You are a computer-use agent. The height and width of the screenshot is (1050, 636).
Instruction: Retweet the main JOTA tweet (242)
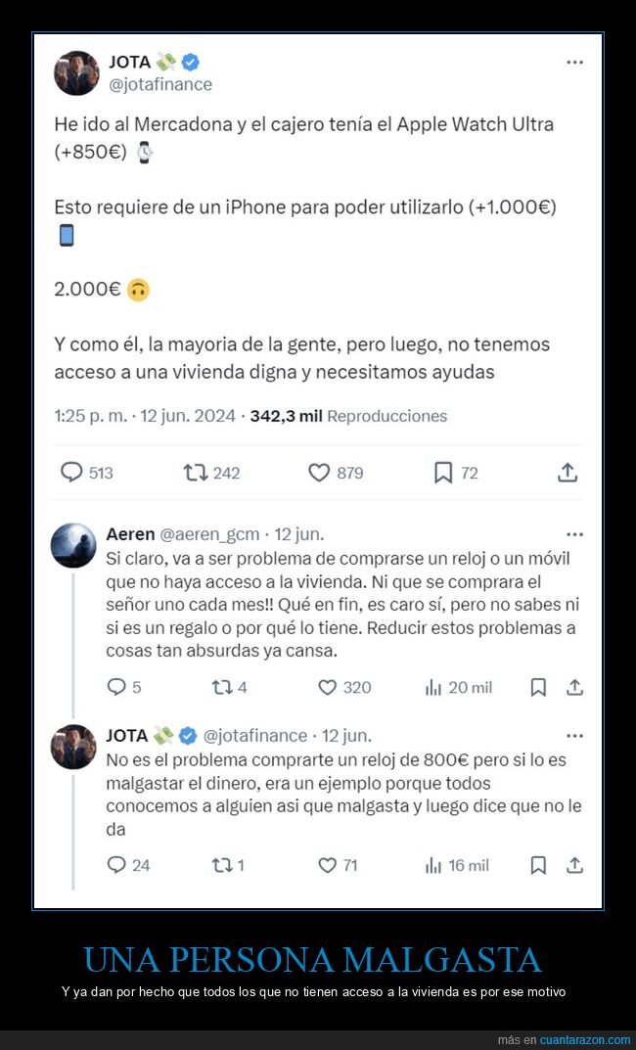coord(196,473)
